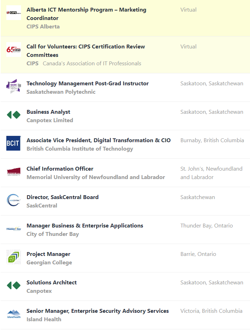Click the Island Health logo
The width and height of the screenshot is (250, 330).
coord(14,314)
